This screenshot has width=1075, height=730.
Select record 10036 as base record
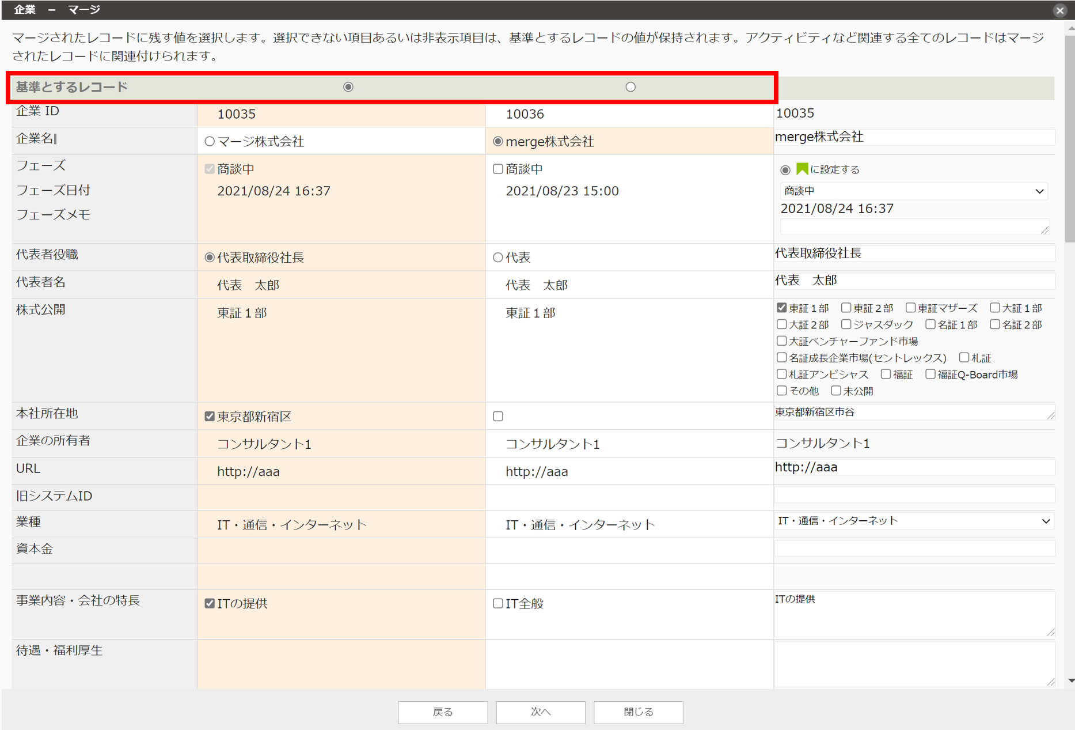[x=630, y=87]
